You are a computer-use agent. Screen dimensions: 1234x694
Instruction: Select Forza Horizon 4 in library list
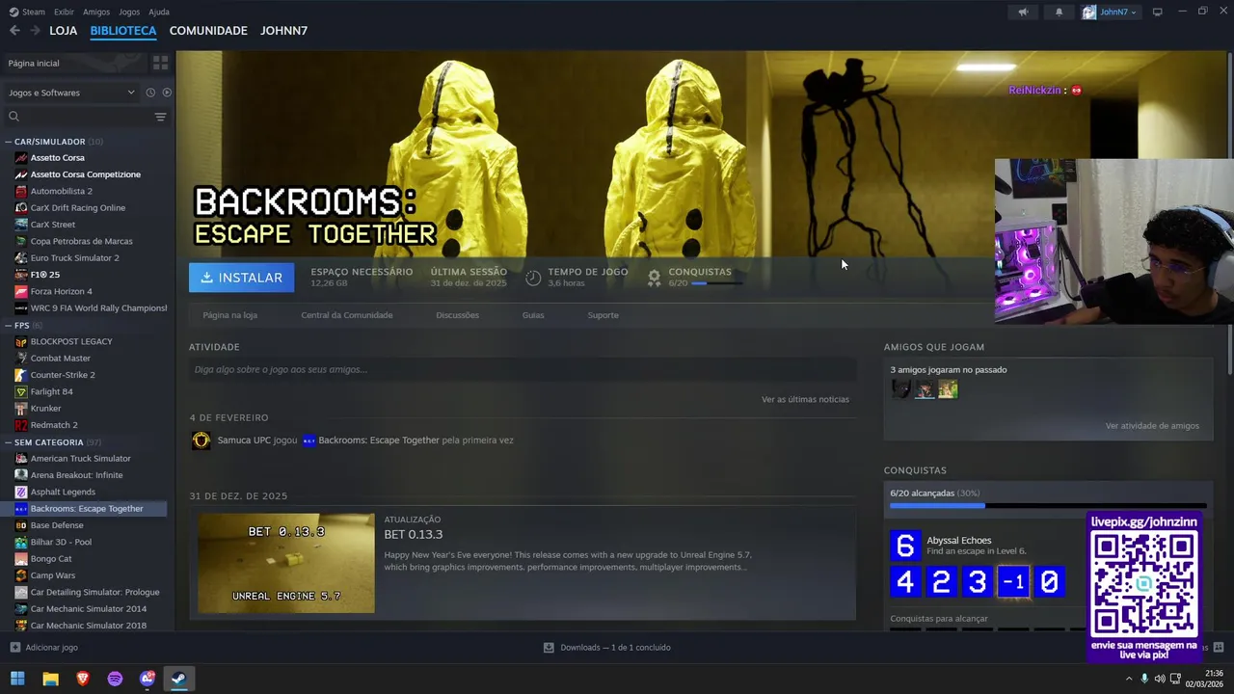coord(62,291)
